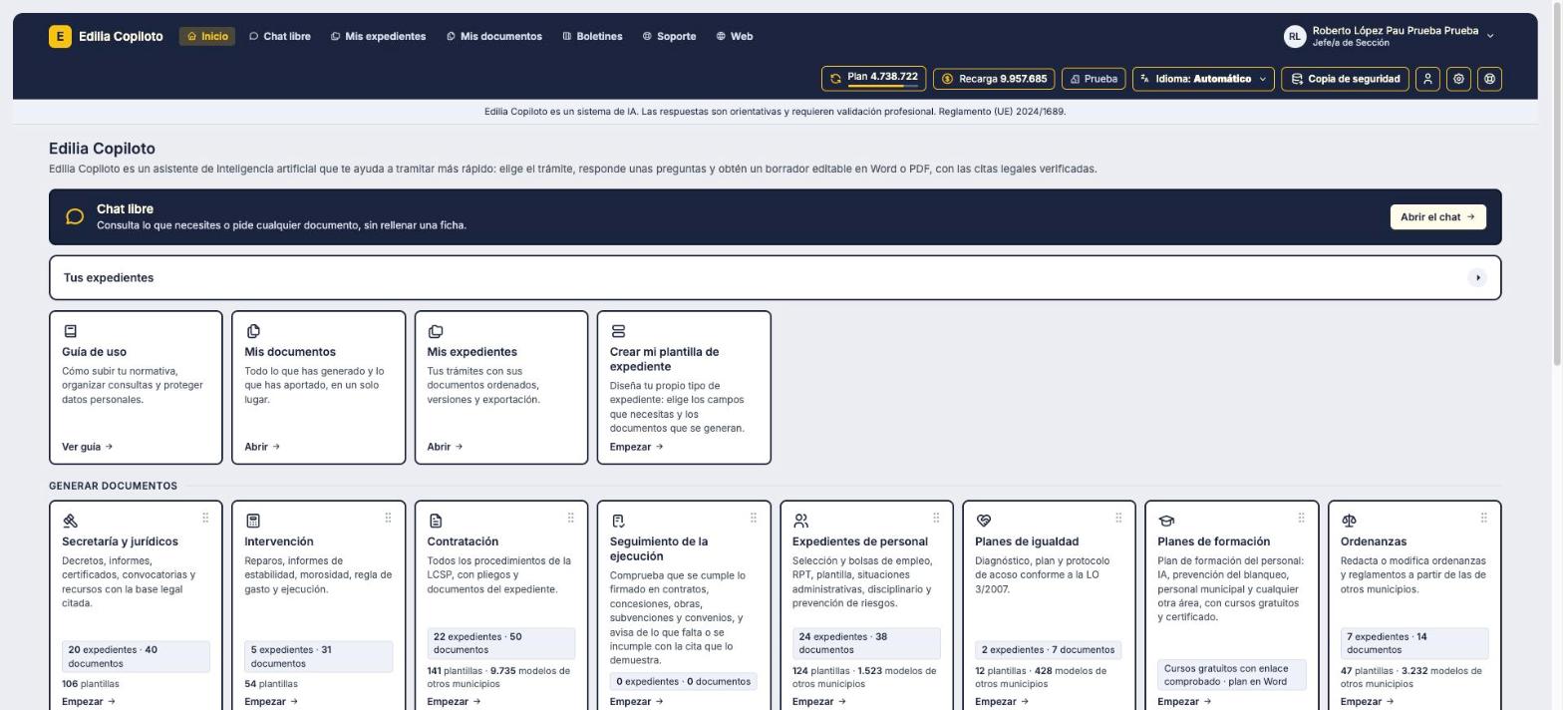The height and width of the screenshot is (710, 1563).
Task: Click Empezar on Seguimiento de la ejecución card
Action: tap(636, 702)
